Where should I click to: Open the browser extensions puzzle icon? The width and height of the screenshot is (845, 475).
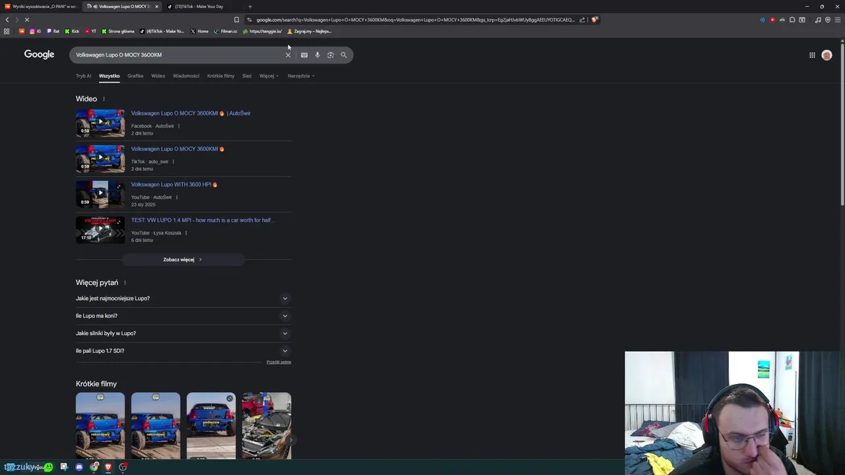coord(792,20)
